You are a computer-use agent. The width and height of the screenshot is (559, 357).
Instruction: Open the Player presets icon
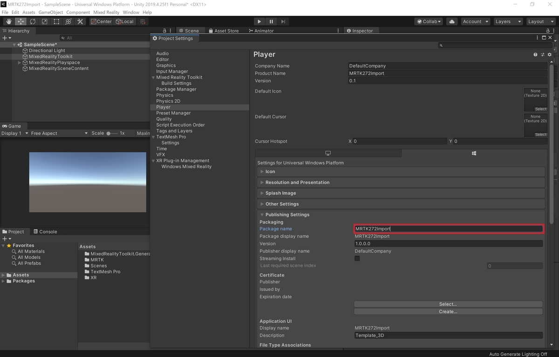(x=543, y=55)
